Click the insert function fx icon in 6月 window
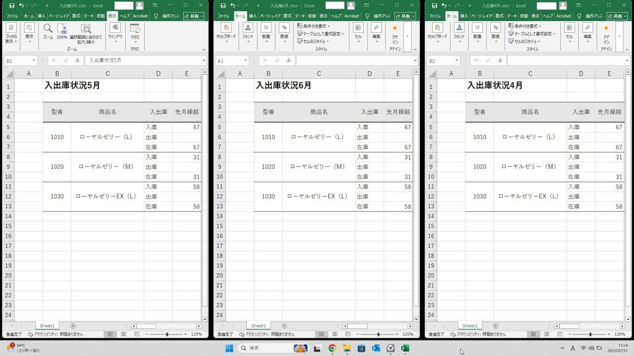Image resolution: width=634 pixels, height=356 pixels. 289,61
